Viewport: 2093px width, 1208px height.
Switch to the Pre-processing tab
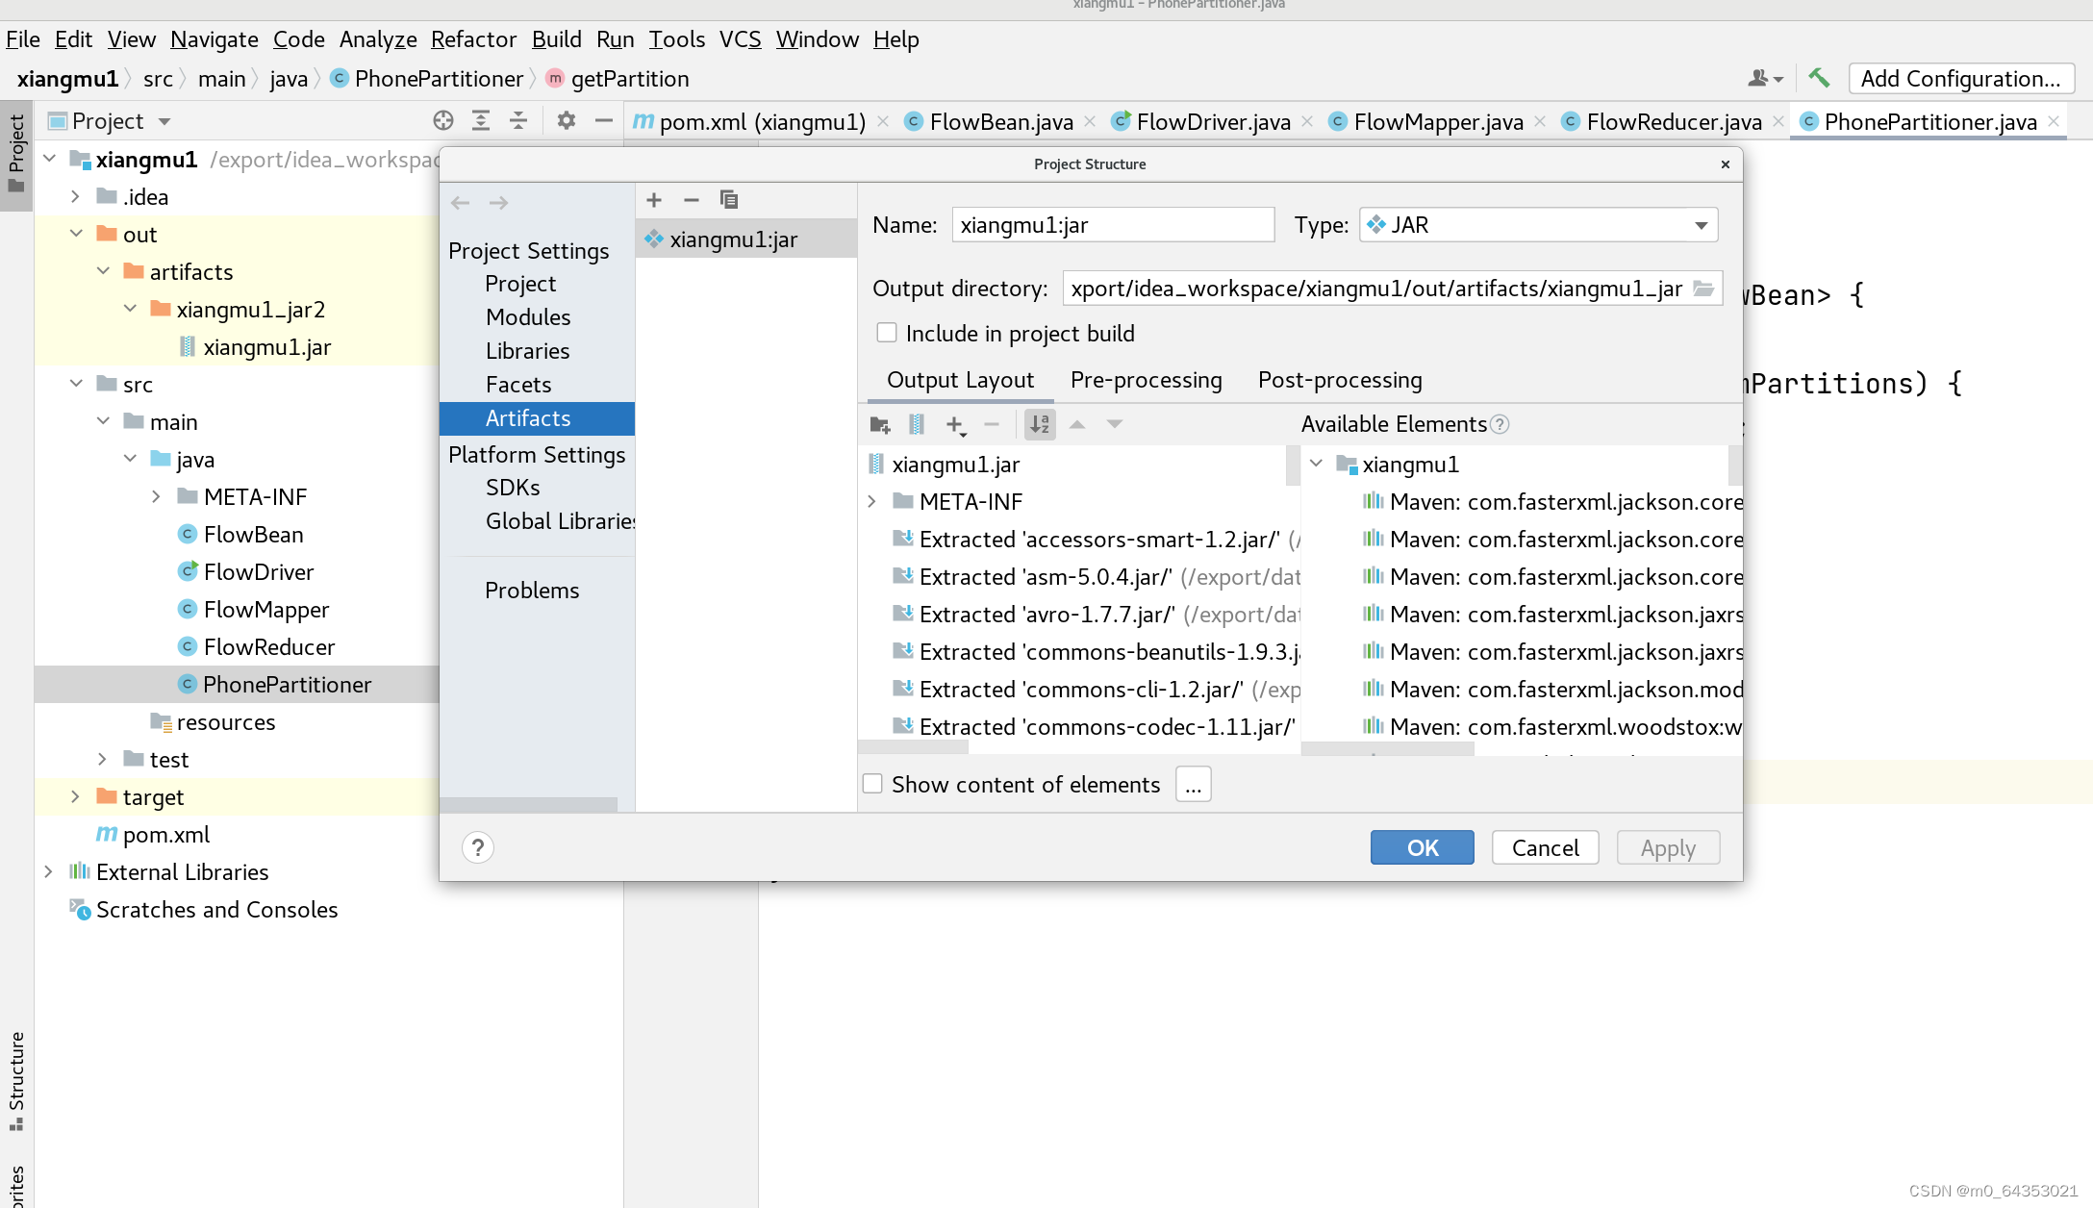[1146, 380]
